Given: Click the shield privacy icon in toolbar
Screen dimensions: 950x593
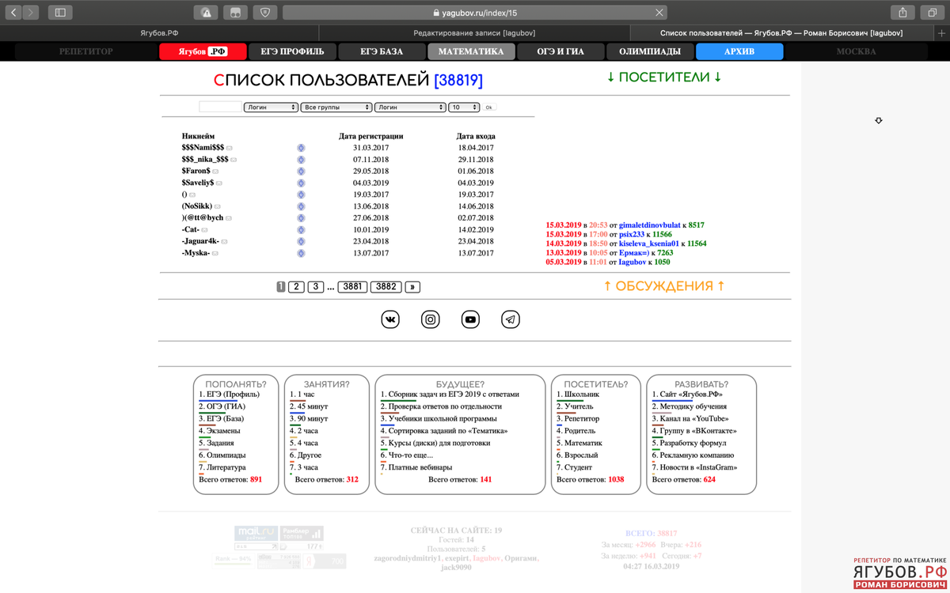Looking at the screenshot, I should click(x=264, y=13).
